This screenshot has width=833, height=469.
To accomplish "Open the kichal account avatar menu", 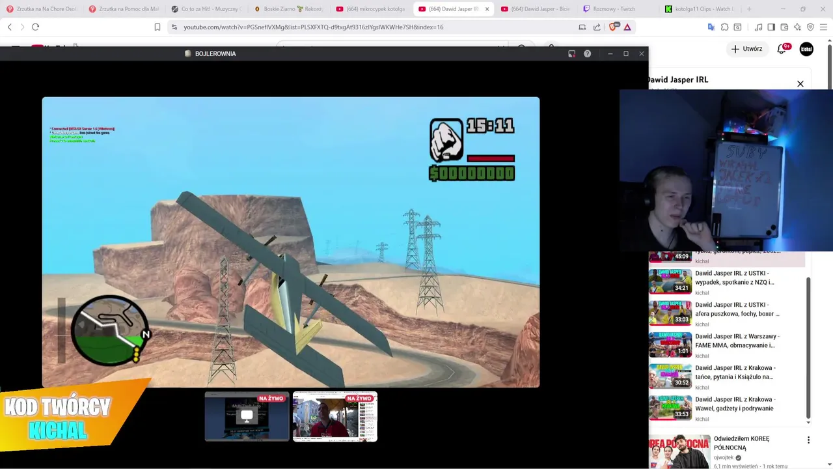I will click(806, 49).
